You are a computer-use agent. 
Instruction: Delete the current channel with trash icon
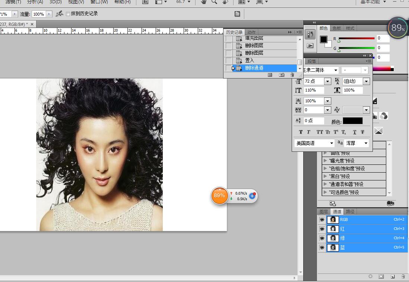click(403, 276)
